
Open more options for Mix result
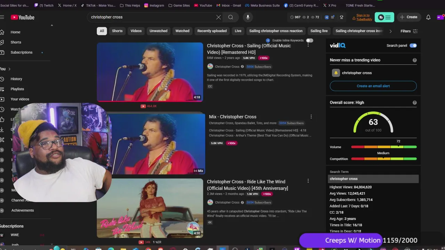click(x=311, y=117)
